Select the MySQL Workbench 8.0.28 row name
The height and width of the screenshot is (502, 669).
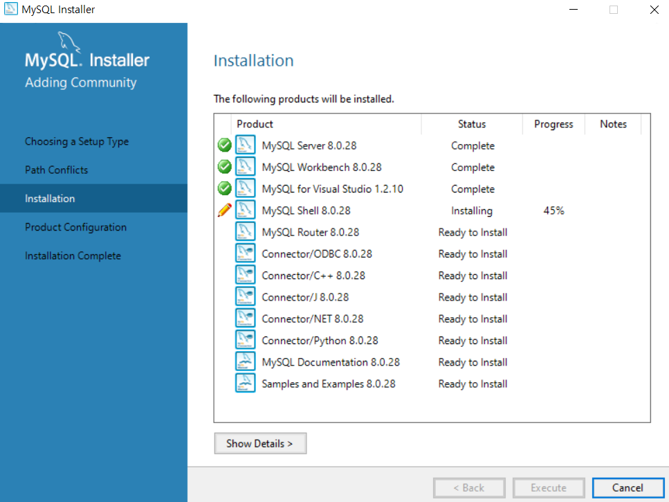pos(322,168)
